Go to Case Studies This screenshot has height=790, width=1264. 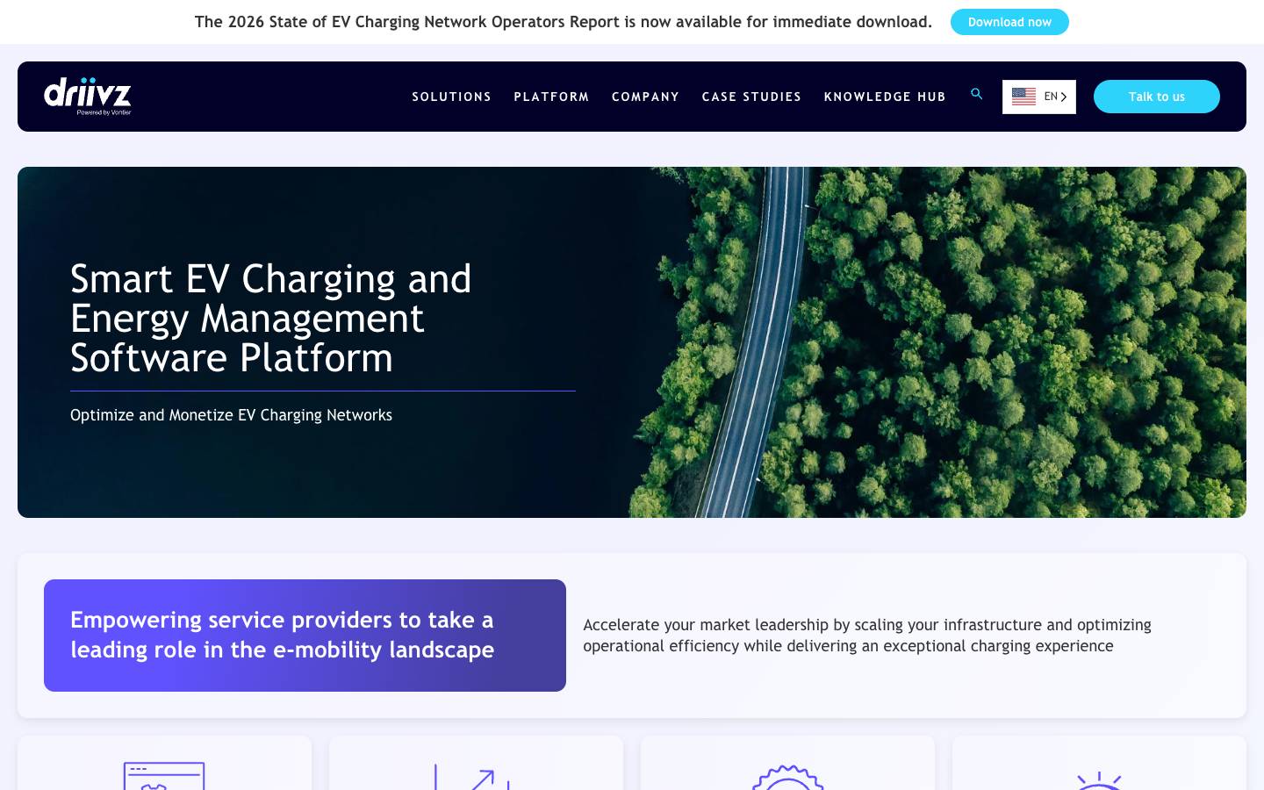tap(751, 97)
